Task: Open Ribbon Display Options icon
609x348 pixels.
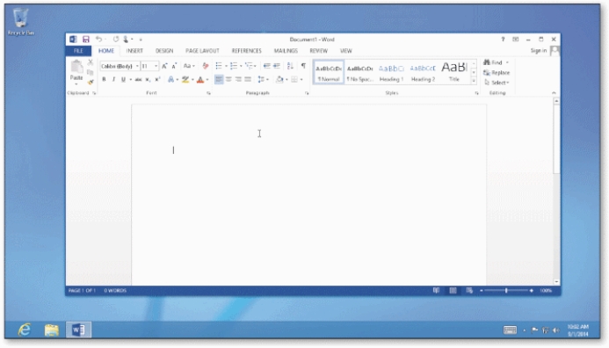Action: 515,40
